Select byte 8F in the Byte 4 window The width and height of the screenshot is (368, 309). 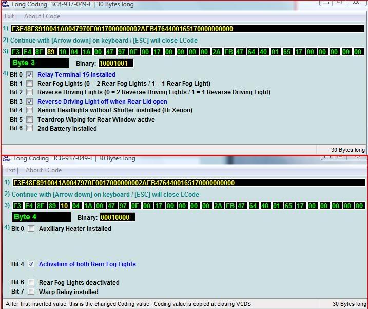pos(41,206)
